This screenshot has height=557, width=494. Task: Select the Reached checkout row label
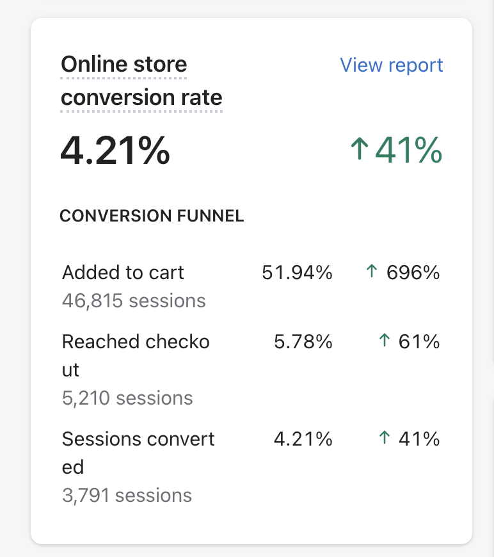[x=136, y=355]
